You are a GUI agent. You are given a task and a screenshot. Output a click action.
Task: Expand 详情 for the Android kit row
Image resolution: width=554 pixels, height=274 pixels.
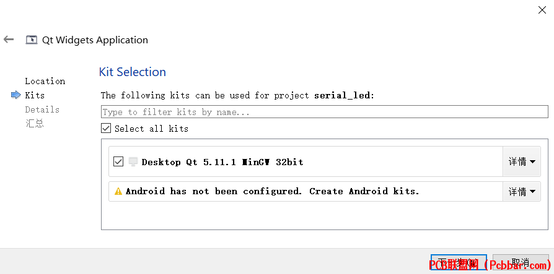click(x=522, y=192)
